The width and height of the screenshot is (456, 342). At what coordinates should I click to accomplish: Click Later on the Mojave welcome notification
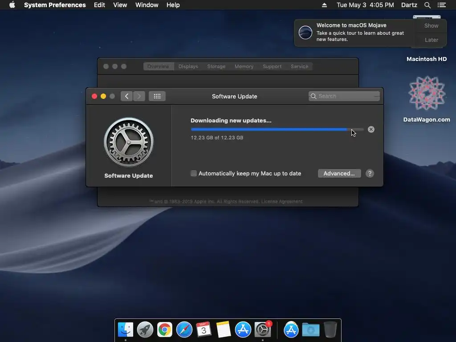pos(431,40)
